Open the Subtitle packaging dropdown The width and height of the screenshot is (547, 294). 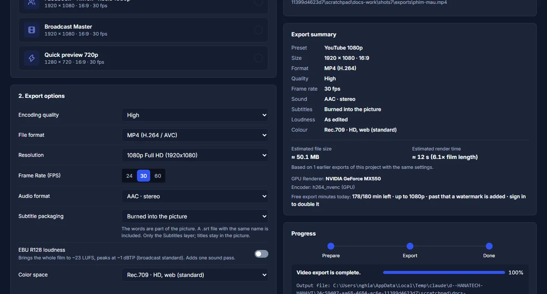coord(195,216)
